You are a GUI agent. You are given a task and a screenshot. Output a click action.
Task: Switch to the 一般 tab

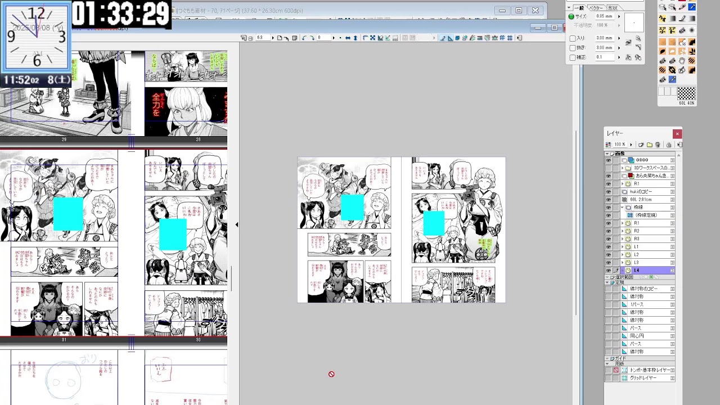pyautogui.click(x=579, y=8)
